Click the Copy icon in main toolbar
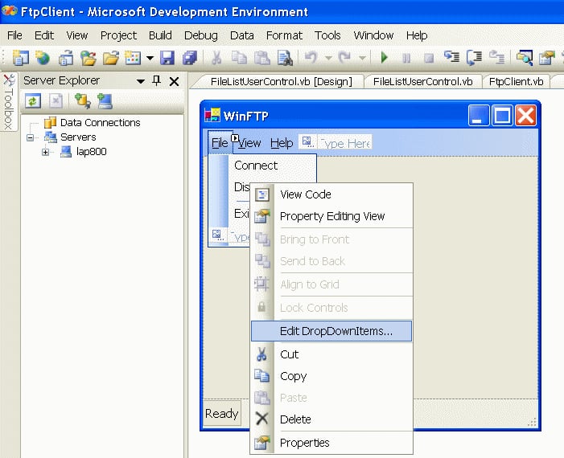Viewport: 564px width, 458px height. tap(239, 58)
